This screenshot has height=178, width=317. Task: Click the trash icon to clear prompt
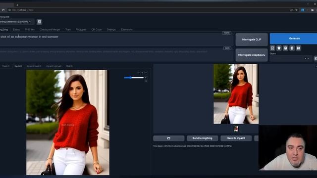tap(279, 48)
